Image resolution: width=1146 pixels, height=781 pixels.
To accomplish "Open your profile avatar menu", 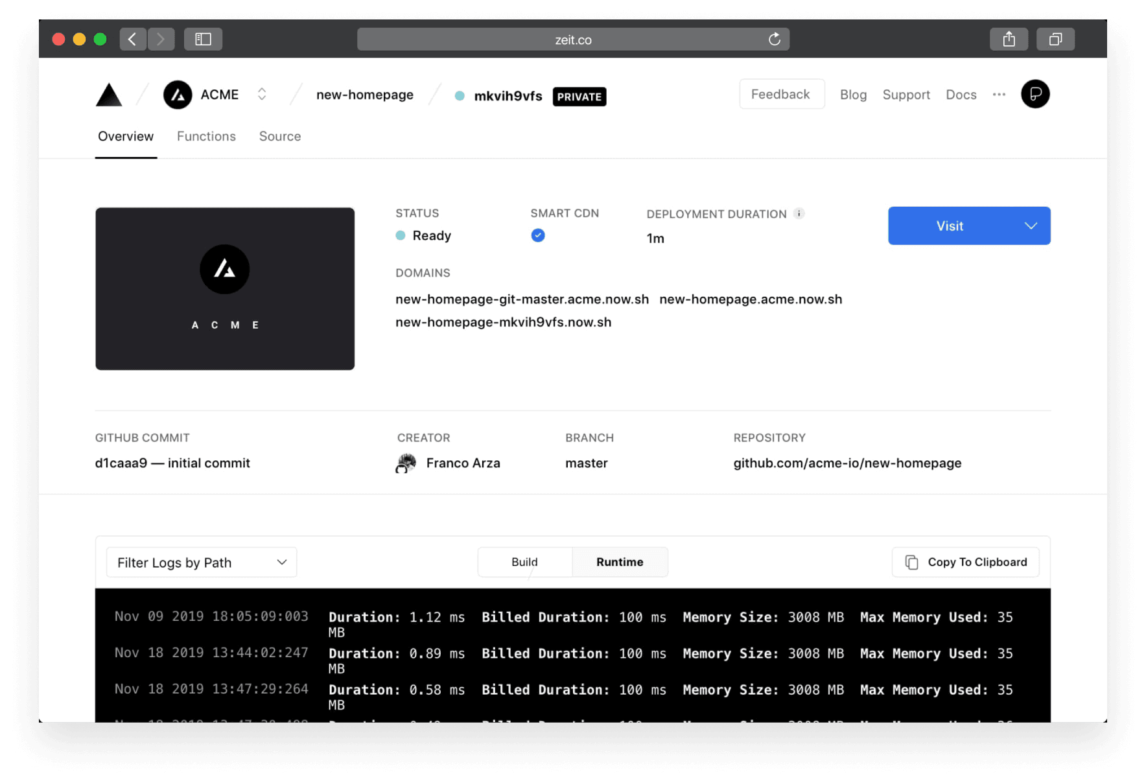I will click(x=1035, y=94).
